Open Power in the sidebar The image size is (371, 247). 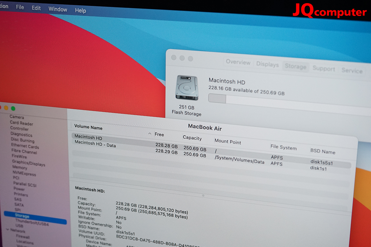click(19, 189)
